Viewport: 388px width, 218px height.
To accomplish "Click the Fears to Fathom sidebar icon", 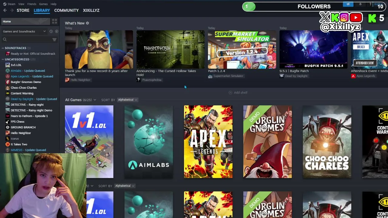I will (8, 116).
